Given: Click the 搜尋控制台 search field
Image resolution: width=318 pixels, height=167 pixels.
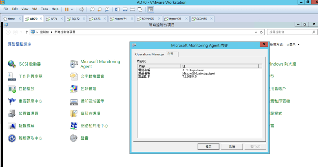Looking at the screenshot, I should [289, 32].
